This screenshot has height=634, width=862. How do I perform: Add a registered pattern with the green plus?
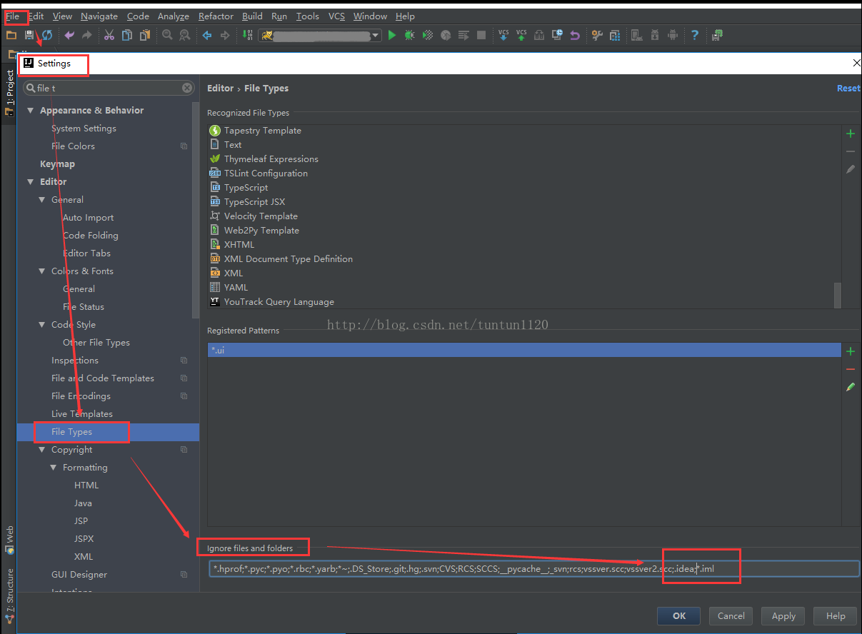tap(851, 351)
